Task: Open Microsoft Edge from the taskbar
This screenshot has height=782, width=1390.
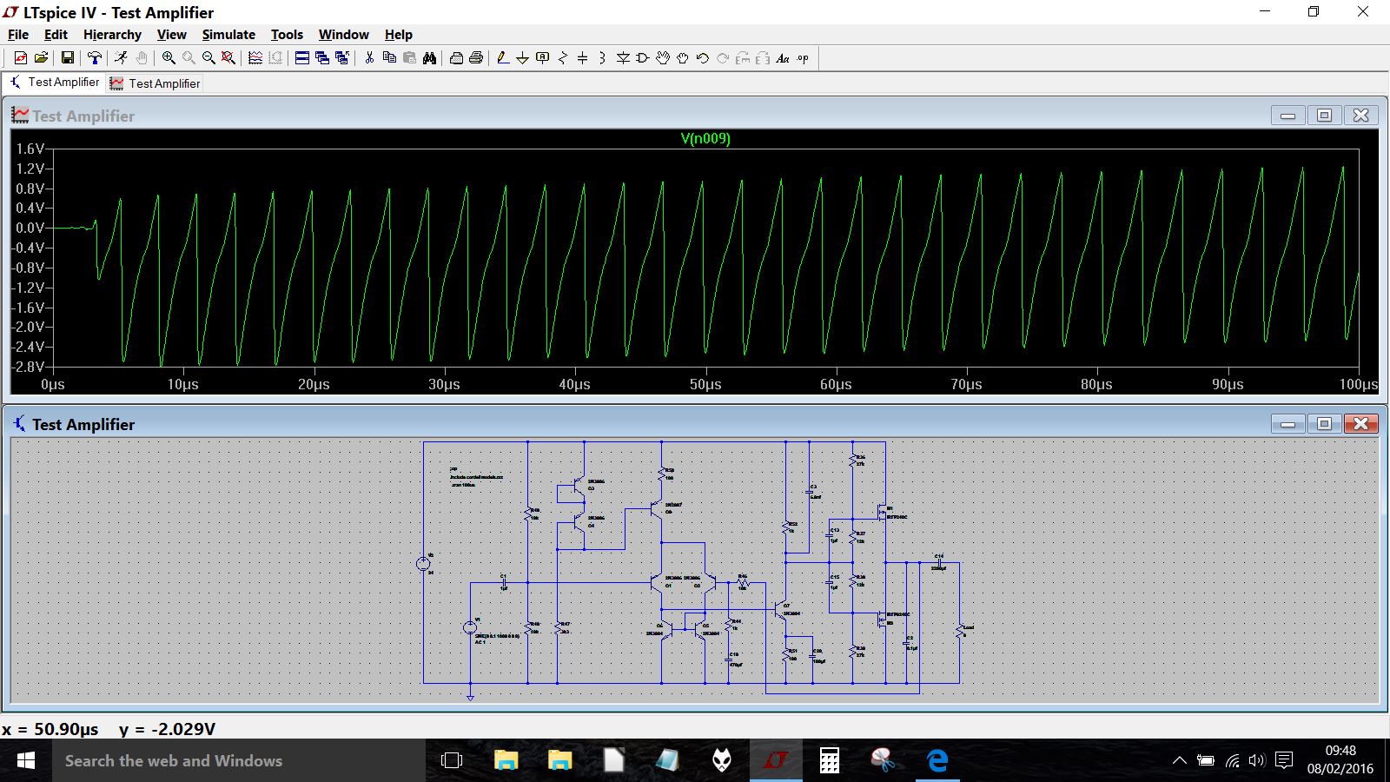Action: [x=937, y=760]
